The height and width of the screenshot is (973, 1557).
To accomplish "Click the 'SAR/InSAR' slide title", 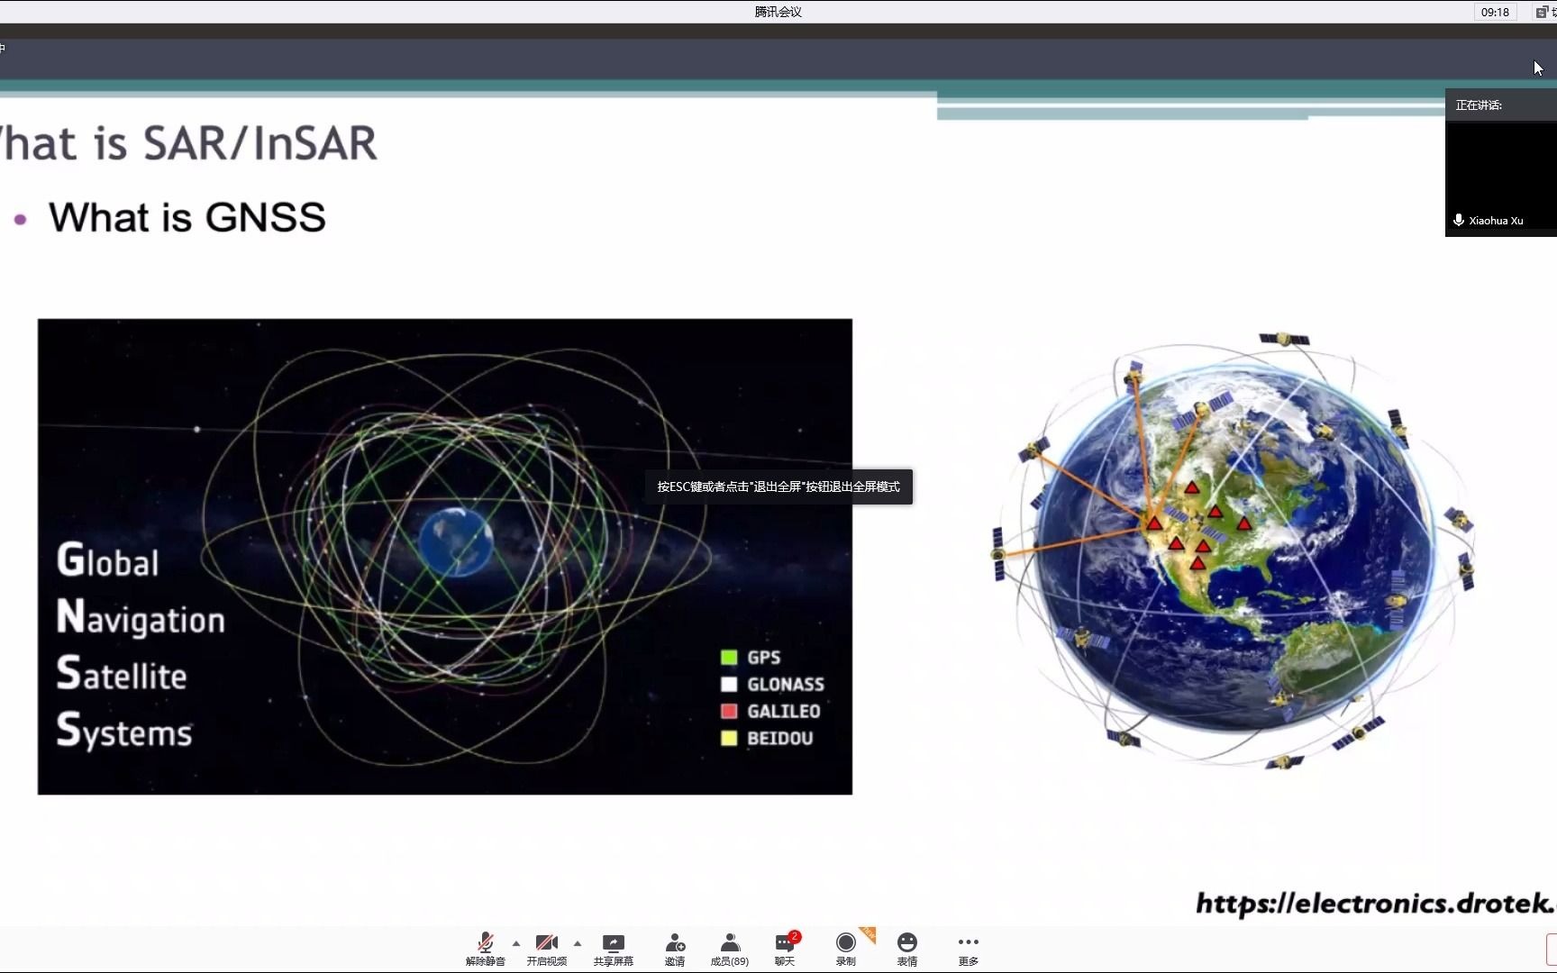I will click(260, 143).
